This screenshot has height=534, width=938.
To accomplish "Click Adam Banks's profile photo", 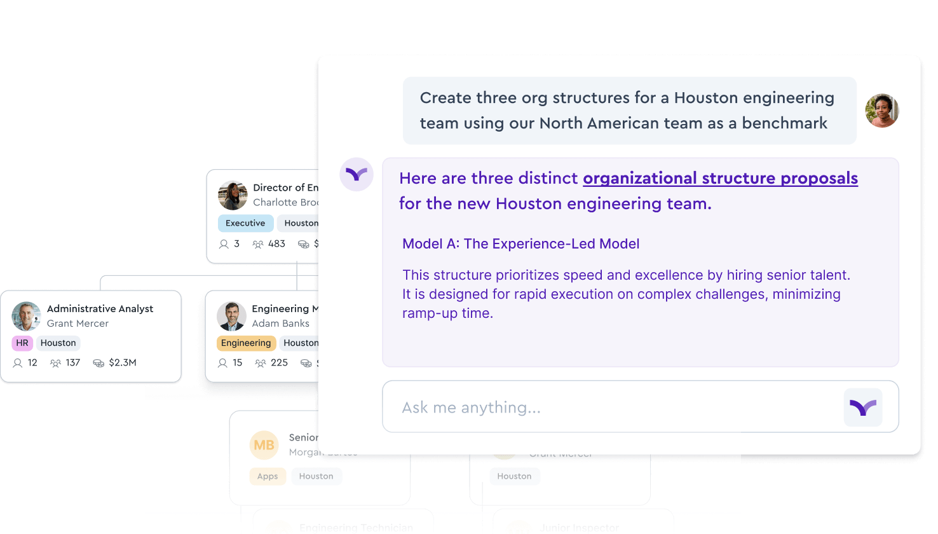I will (x=232, y=316).
